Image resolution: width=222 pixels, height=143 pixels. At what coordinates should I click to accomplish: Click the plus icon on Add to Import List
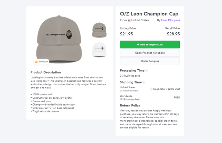138,45
